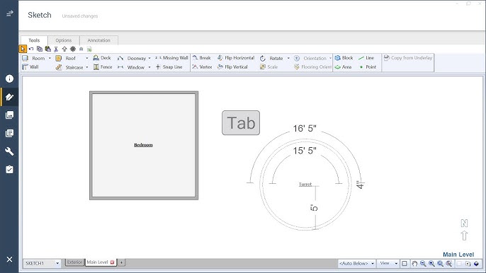Activate the pan hand tool
The height and width of the screenshot is (273, 486).
click(414, 264)
